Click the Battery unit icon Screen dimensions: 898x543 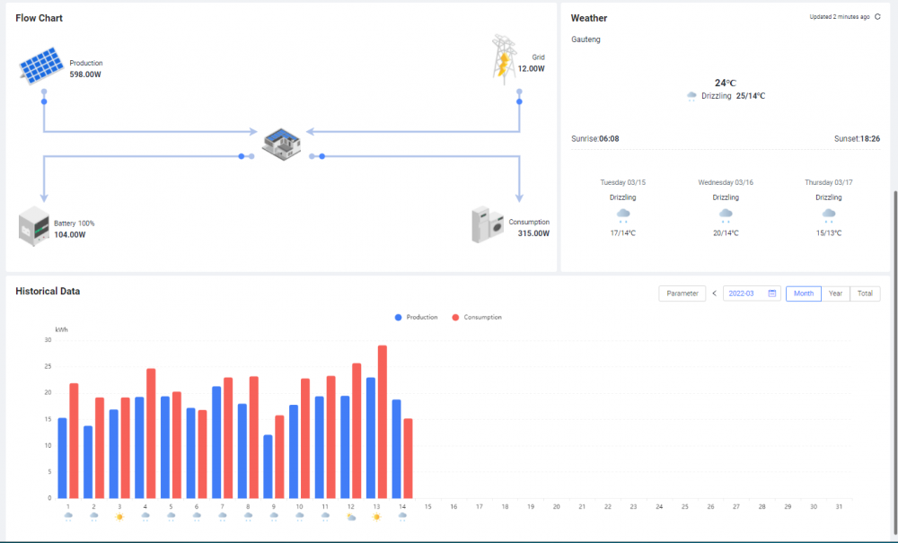click(34, 226)
